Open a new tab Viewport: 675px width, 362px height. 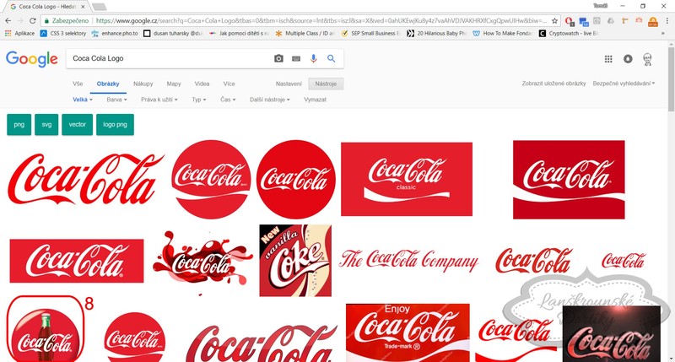[99, 7]
